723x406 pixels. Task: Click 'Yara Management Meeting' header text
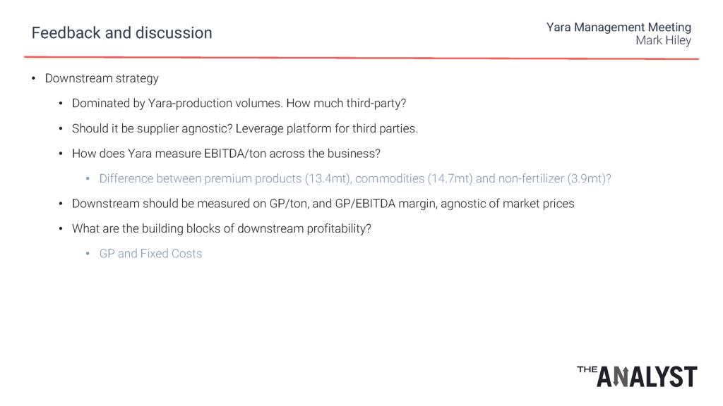pyautogui.click(x=619, y=27)
